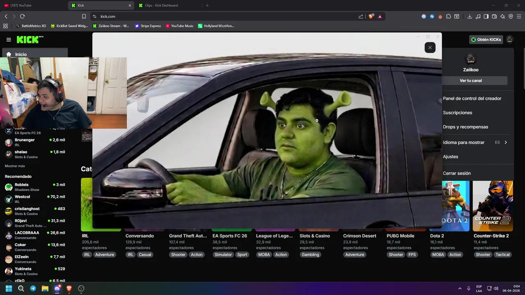Click the Simulator tag under EA Sports FC 26
The height and width of the screenshot is (295, 525).
(x=223, y=254)
